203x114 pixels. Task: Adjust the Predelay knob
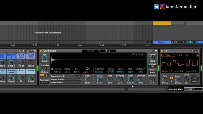[45, 69]
